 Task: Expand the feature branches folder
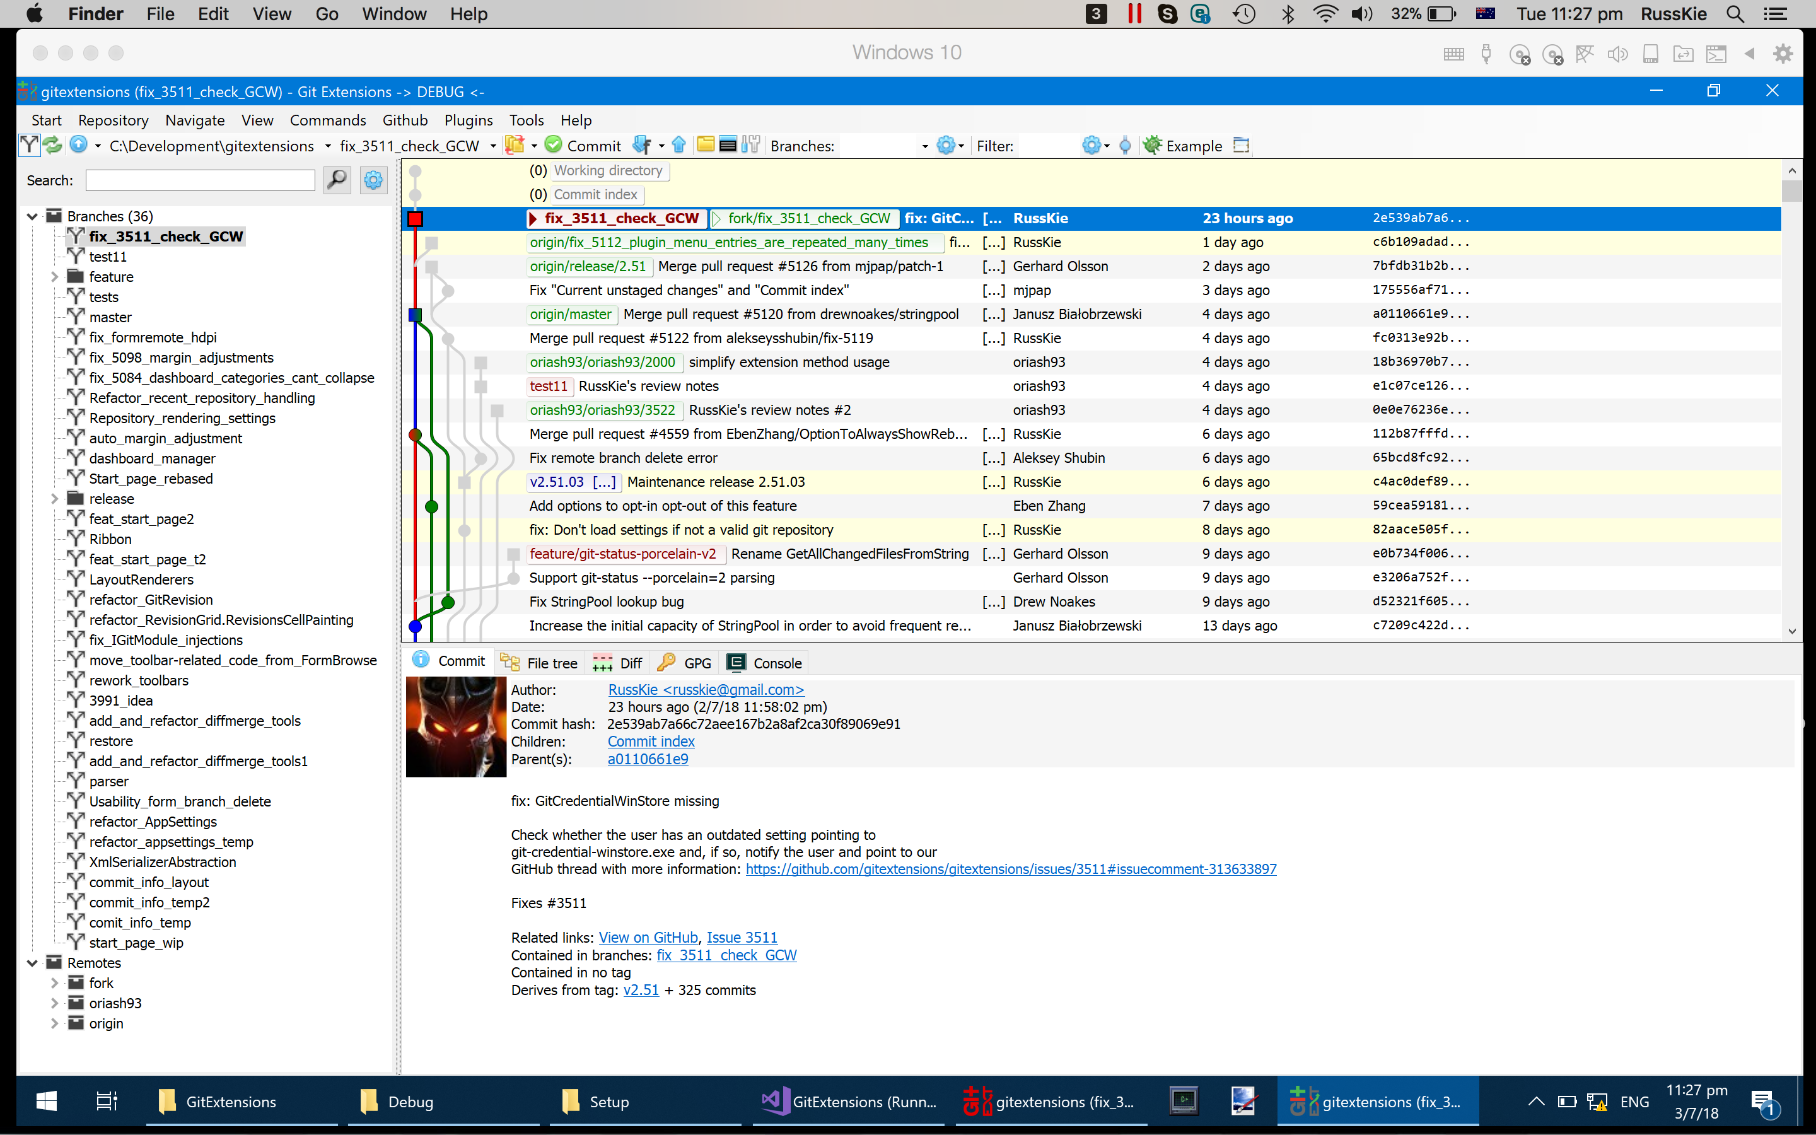pyautogui.click(x=54, y=276)
